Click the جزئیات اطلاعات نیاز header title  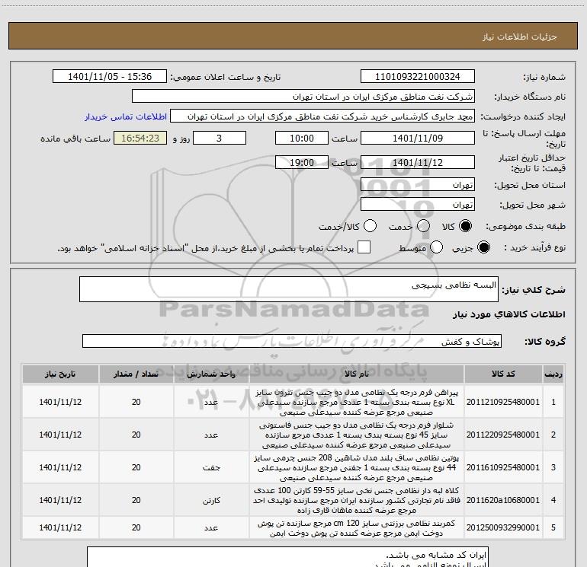pos(520,37)
